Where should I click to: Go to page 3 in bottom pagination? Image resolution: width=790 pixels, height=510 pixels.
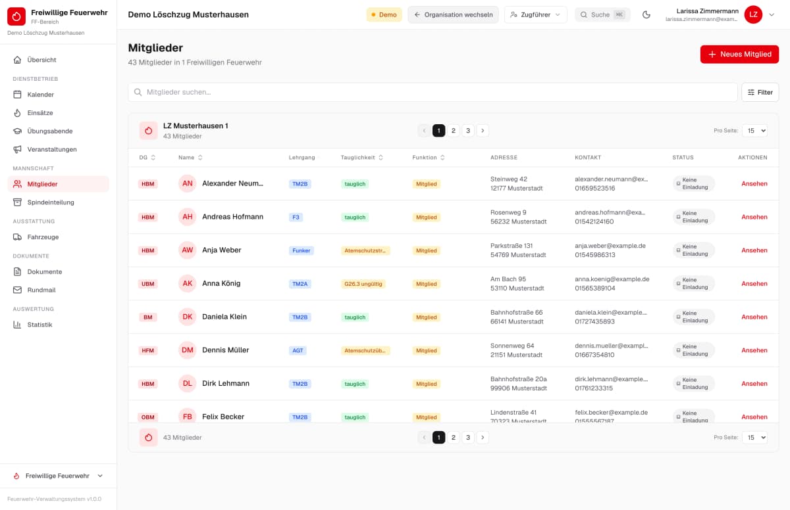tap(468, 437)
